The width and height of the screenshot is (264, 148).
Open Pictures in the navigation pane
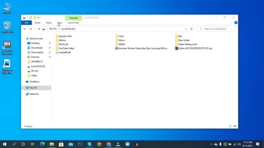(35, 57)
